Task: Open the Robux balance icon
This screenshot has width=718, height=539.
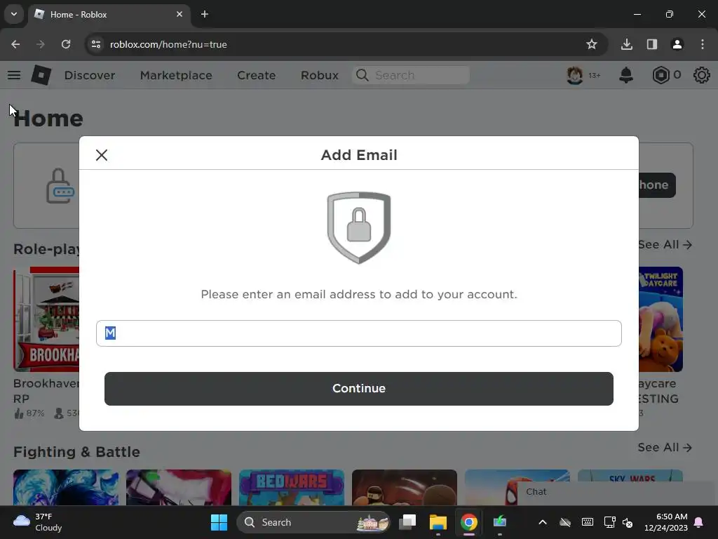Action: (661, 75)
